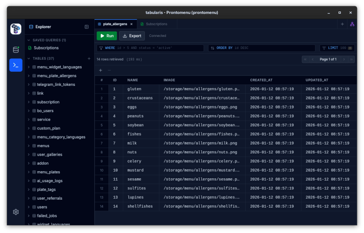364x233 pixels.
Task: Click the remove row minus icon
Action: (x=109, y=70)
